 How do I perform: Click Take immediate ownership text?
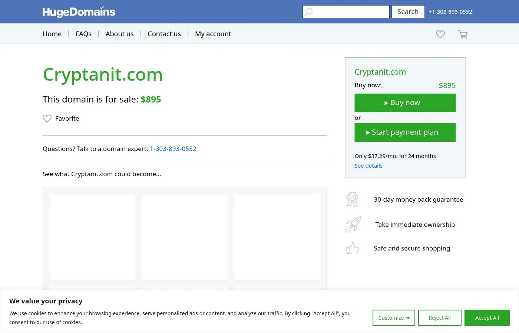click(x=415, y=225)
